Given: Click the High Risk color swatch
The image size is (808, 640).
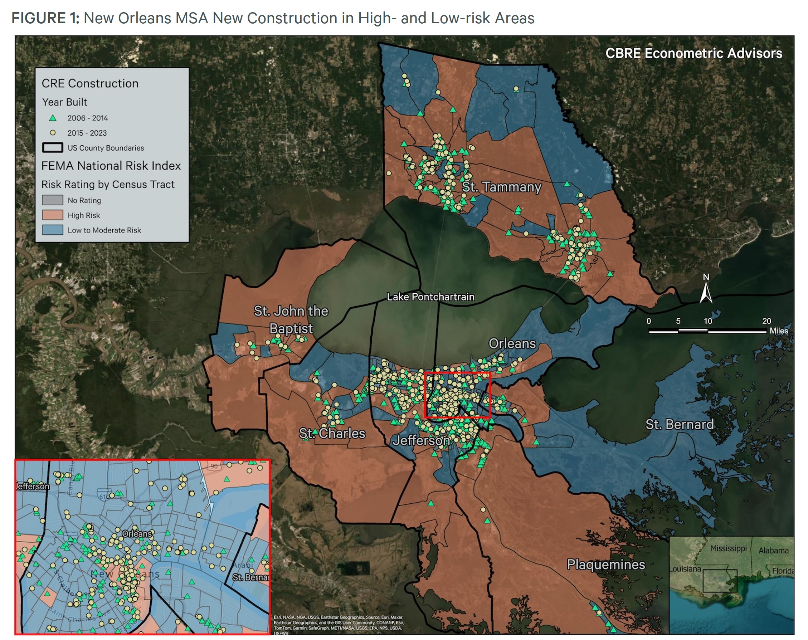Looking at the screenshot, I should click(x=53, y=215).
